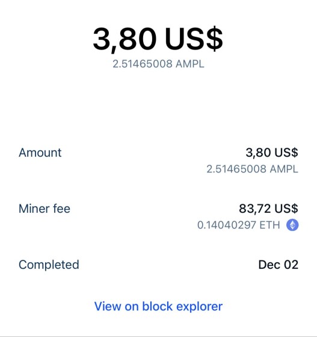Select the Miner fee label
This screenshot has height=337, width=317.
(45, 209)
